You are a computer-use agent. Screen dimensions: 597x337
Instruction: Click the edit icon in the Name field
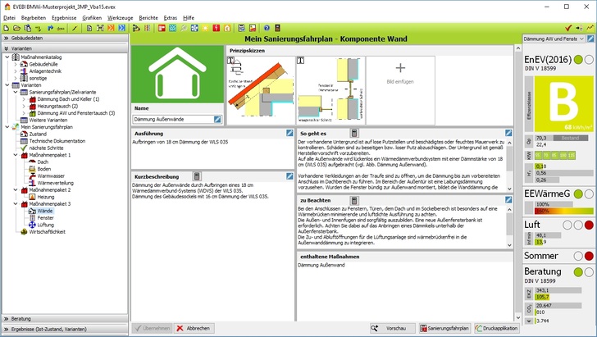(217, 120)
